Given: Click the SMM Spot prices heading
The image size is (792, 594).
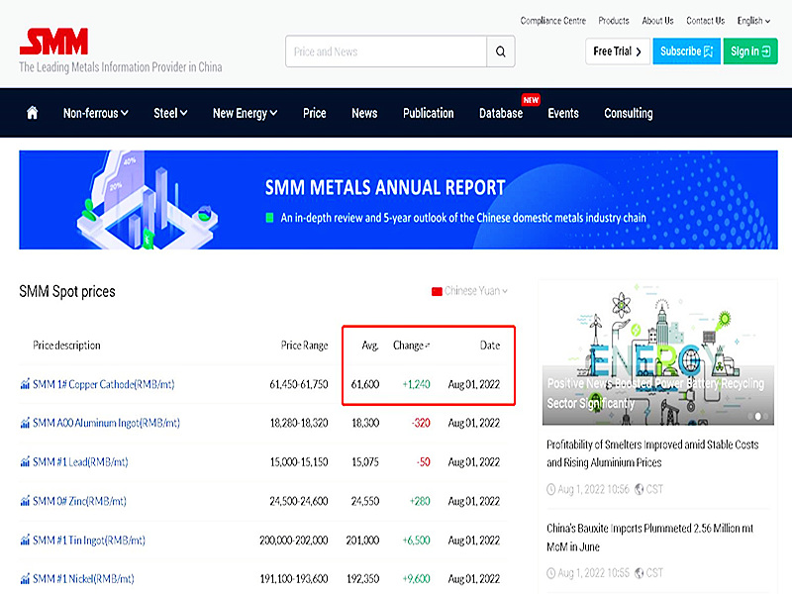Looking at the screenshot, I should (x=67, y=291).
